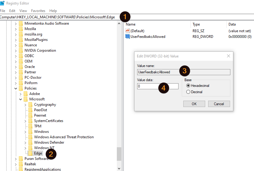Click the OEM folder icon
Image resolution: width=254 pixels, height=171 pixels.
pos(21,61)
